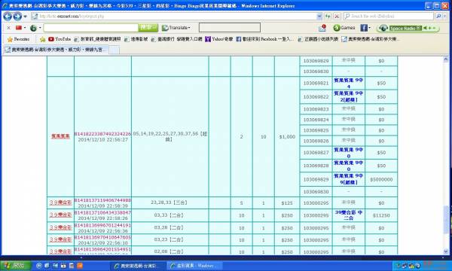Select the open lottery page tab
Image resolution: width=452 pixels, height=271 pixels.
(56, 50)
